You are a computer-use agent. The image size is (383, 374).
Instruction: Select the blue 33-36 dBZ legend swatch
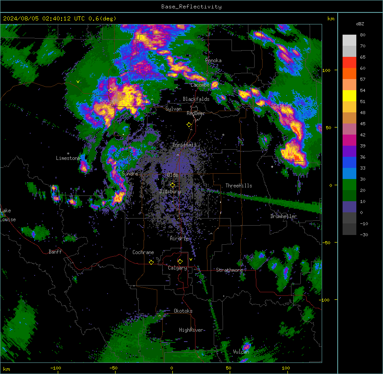[349, 162]
